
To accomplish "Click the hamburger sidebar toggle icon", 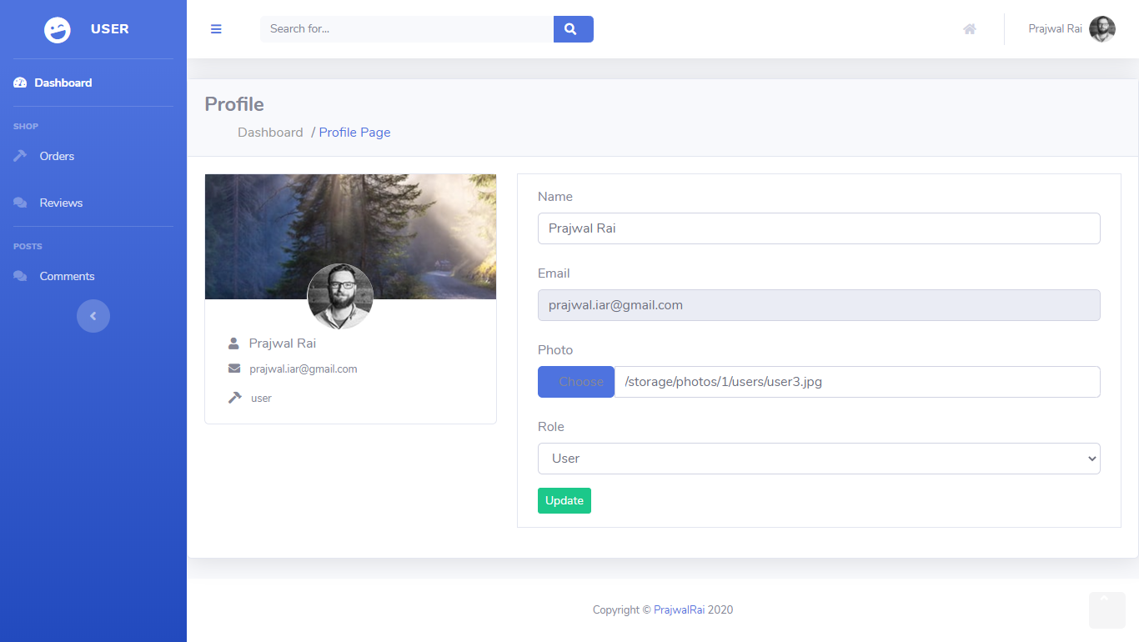I will tap(216, 28).
